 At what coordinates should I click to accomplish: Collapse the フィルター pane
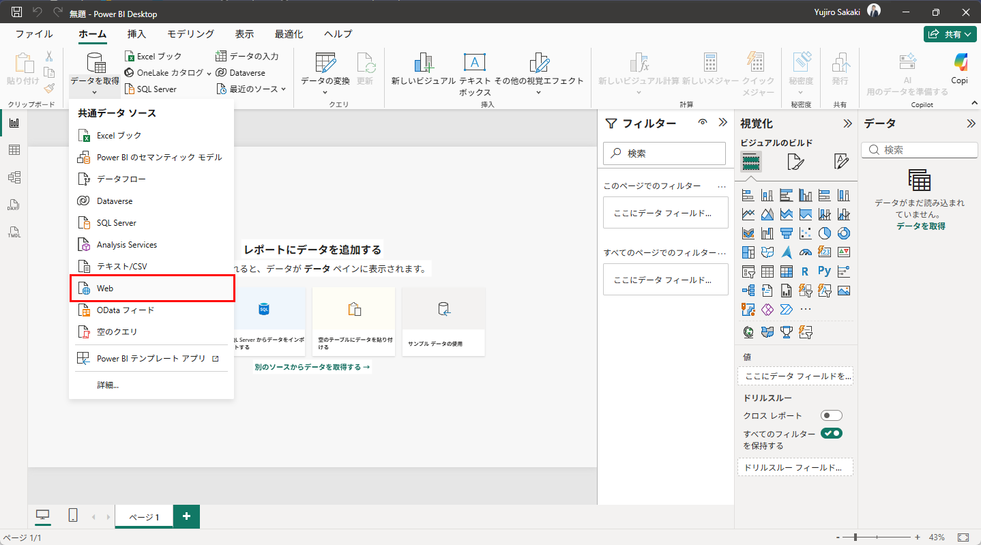point(723,123)
